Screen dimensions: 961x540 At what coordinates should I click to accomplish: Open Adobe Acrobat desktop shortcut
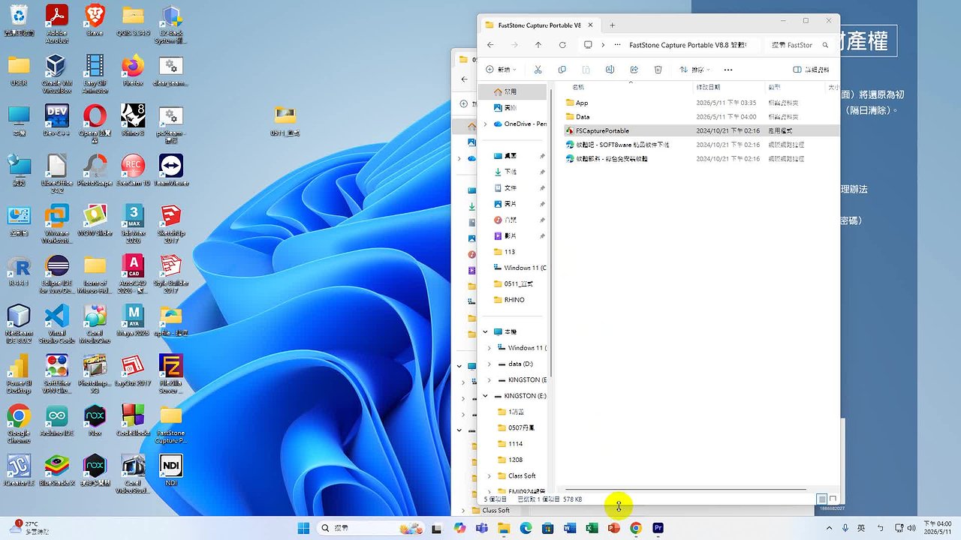[x=57, y=22]
